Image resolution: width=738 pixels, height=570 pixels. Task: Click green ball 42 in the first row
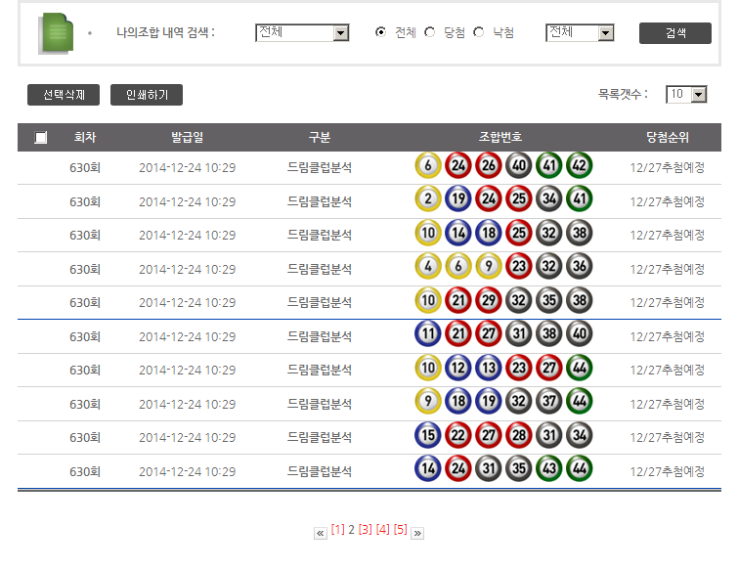[579, 166]
